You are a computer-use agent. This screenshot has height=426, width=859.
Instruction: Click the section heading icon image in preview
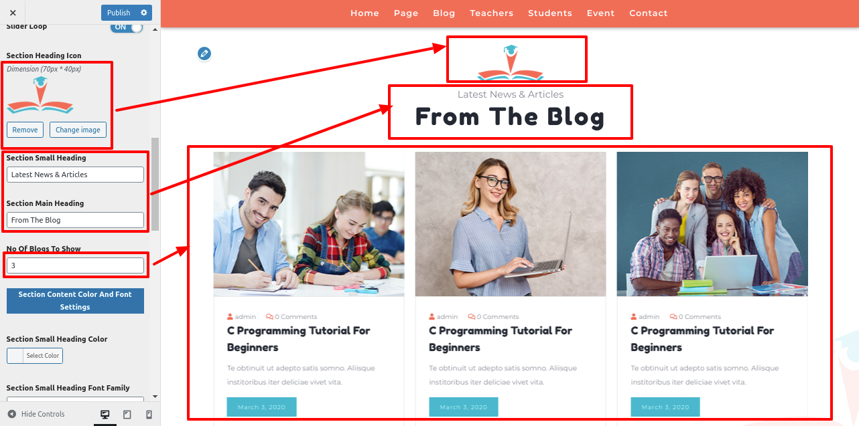pos(511,62)
